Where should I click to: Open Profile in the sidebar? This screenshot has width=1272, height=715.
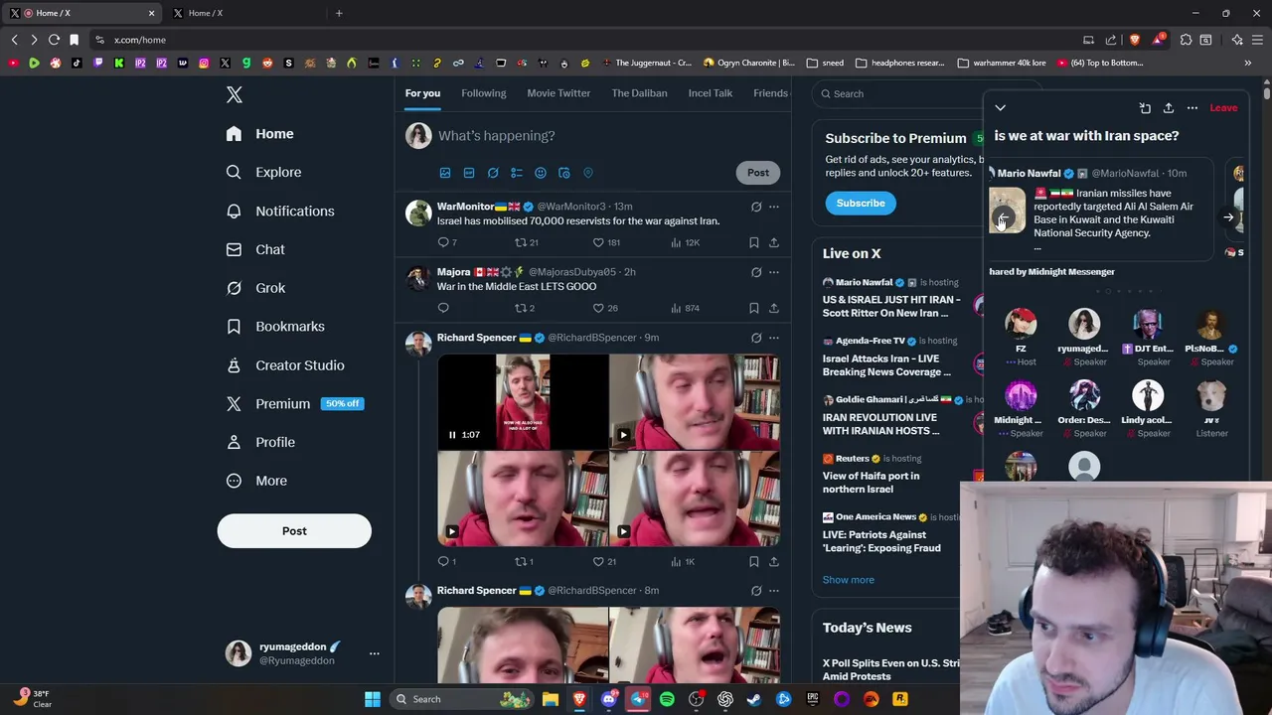pyautogui.click(x=260, y=442)
